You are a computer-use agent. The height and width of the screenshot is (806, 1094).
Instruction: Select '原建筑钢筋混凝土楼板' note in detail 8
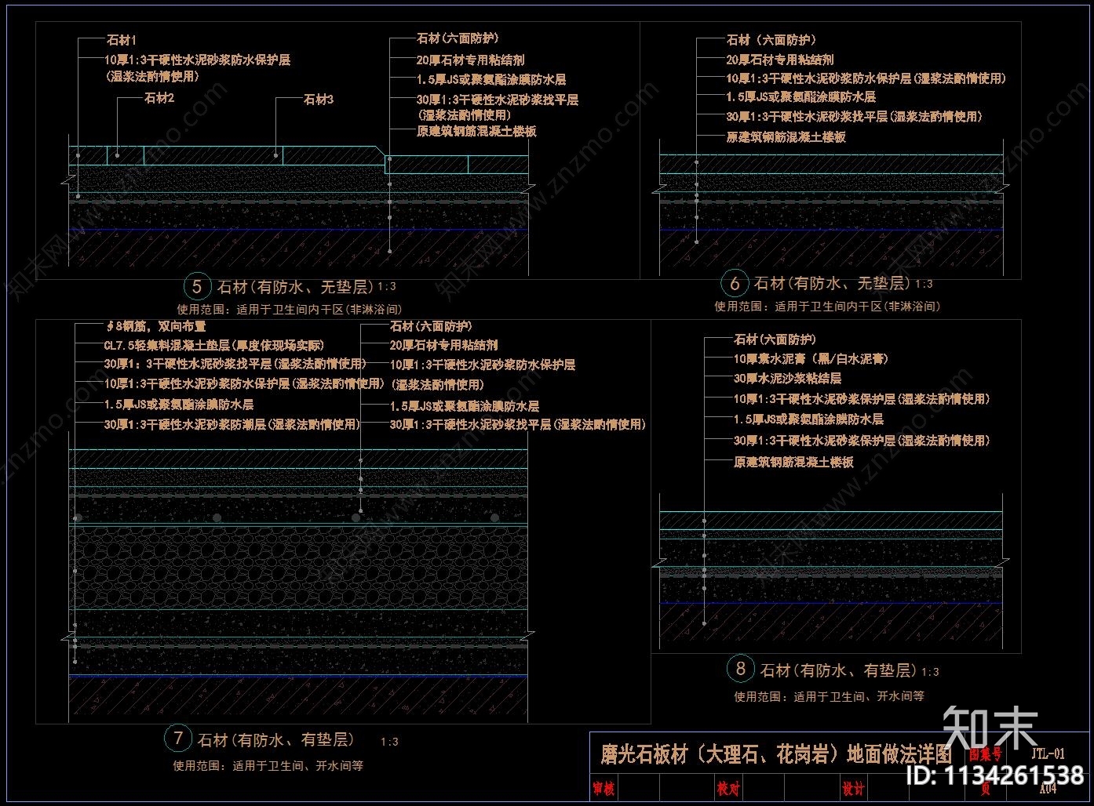[793, 462]
